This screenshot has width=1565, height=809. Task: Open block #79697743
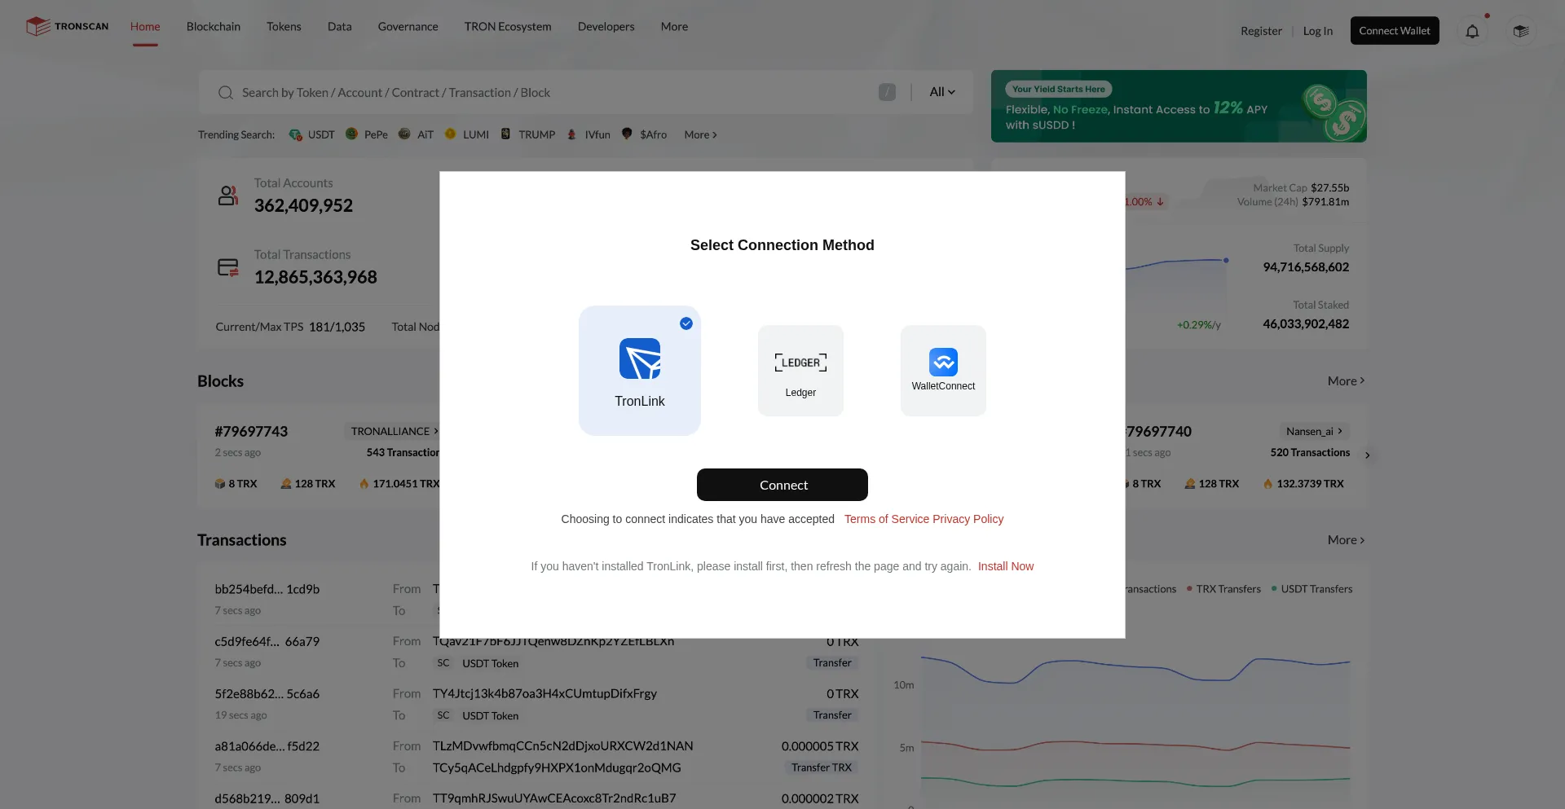point(251,432)
